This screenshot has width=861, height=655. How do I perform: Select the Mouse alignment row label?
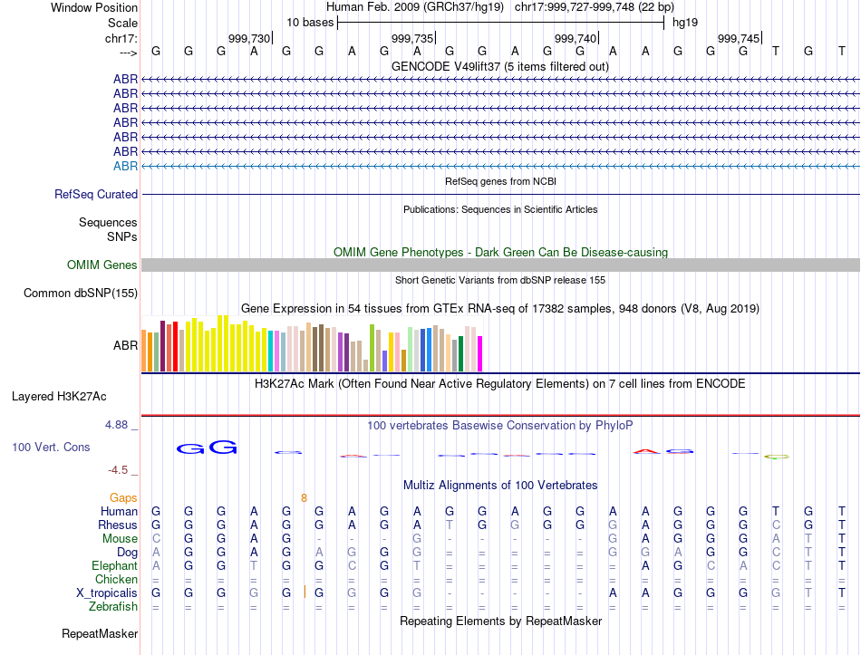click(x=120, y=539)
